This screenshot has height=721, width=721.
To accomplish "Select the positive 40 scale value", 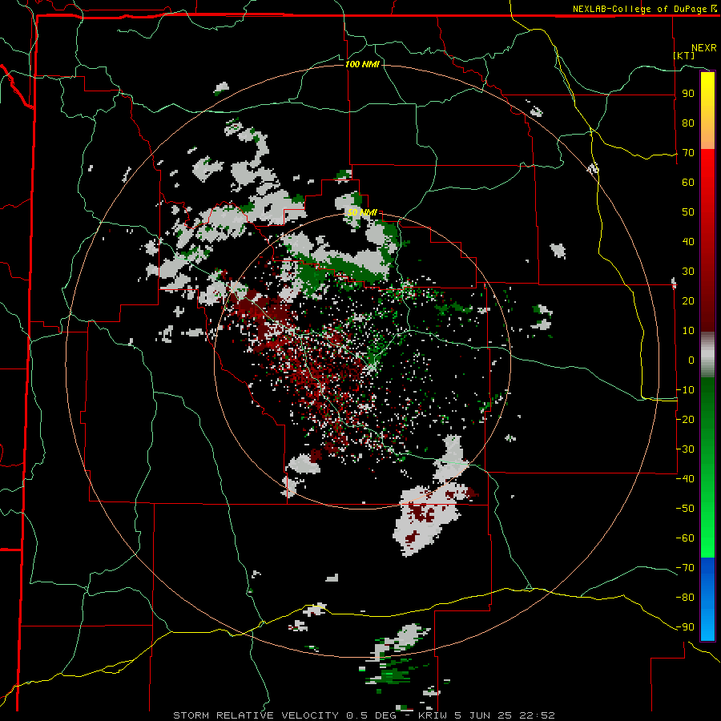I will [x=688, y=242].
